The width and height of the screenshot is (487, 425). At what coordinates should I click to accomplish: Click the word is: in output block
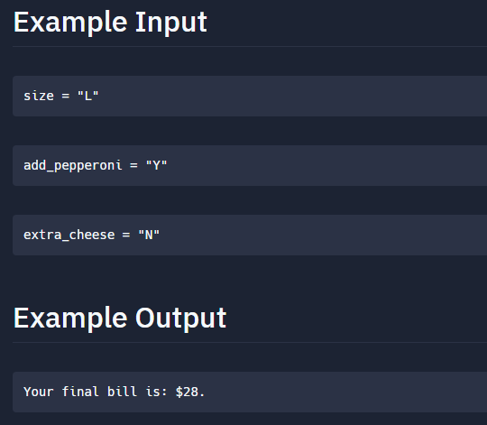click(x=157, y=392)
